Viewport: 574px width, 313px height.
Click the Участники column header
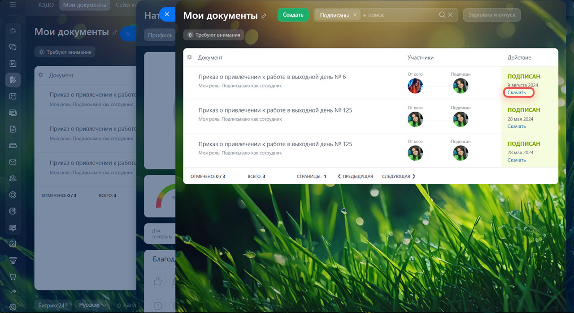tap(421, 58)
